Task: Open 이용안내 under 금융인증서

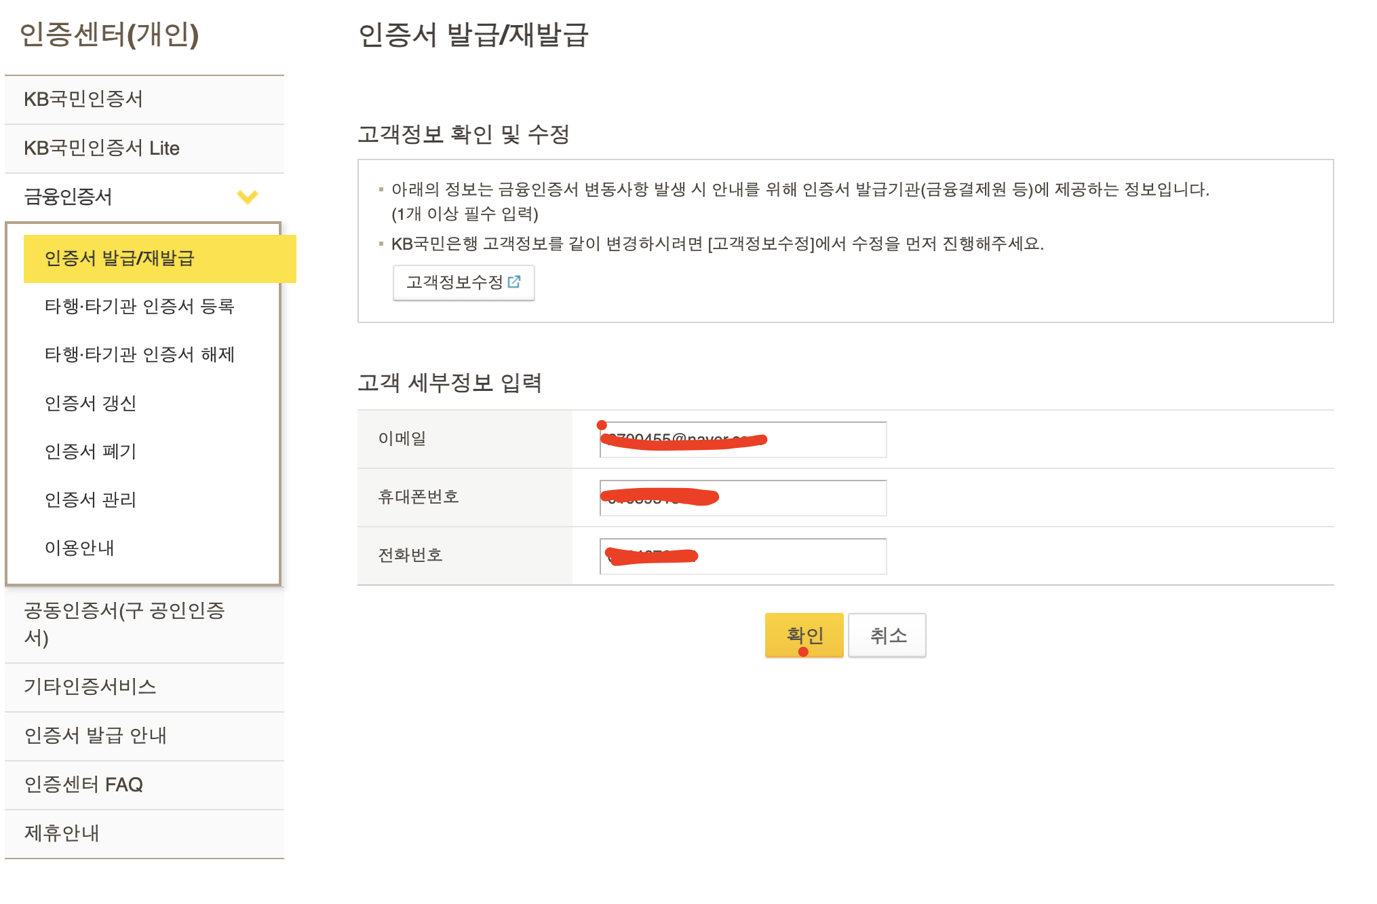Action: (79, 548)
